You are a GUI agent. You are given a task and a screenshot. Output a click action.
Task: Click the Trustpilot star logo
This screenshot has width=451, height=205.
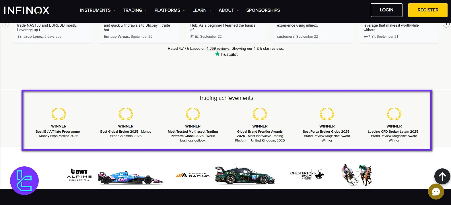(x=226, y=54)
